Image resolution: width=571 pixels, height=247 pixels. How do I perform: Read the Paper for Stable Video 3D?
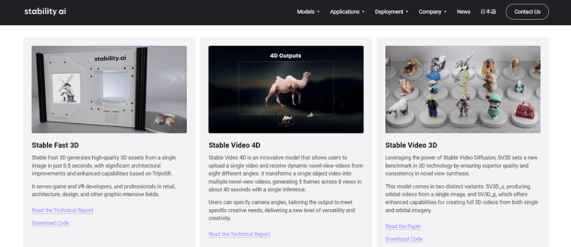tap(403, 226)
